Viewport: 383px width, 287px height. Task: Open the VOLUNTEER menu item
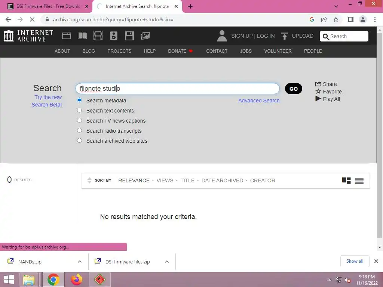[278, 51]
